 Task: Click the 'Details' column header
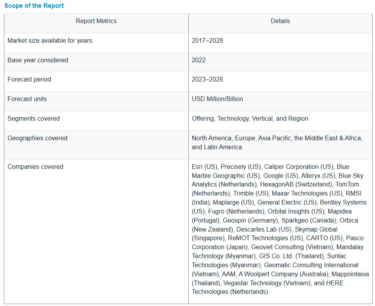pos(280,21)
